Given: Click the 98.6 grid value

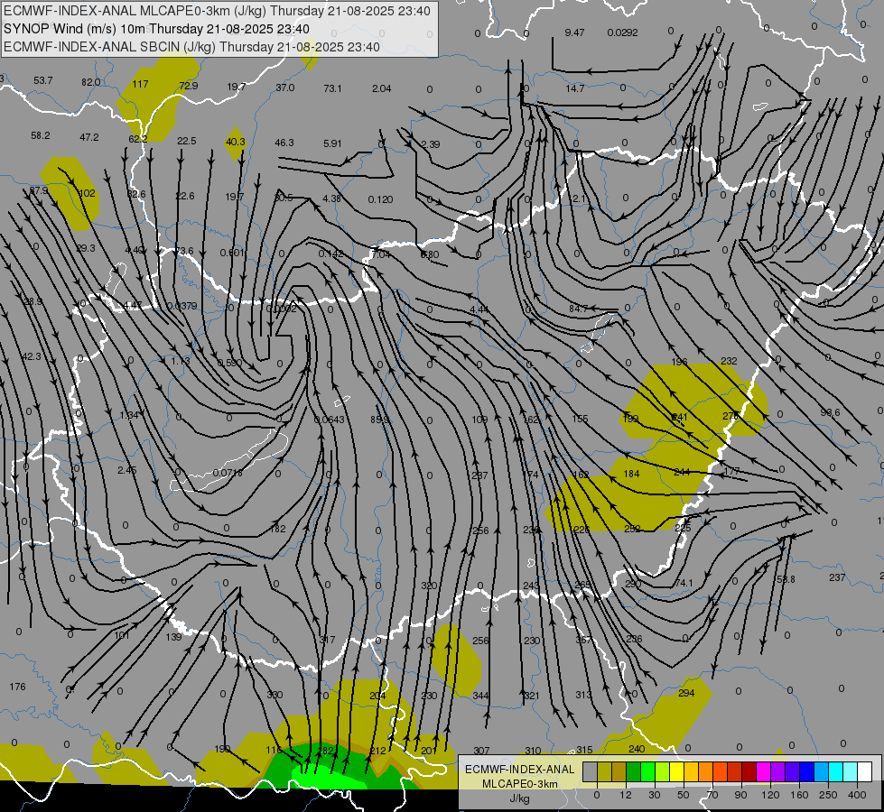Looking at the screenshot, I should point(830,412).
